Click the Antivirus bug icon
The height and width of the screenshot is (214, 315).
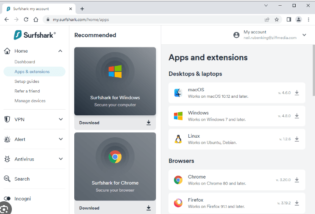pyautogui.click(x=7, y=159)
